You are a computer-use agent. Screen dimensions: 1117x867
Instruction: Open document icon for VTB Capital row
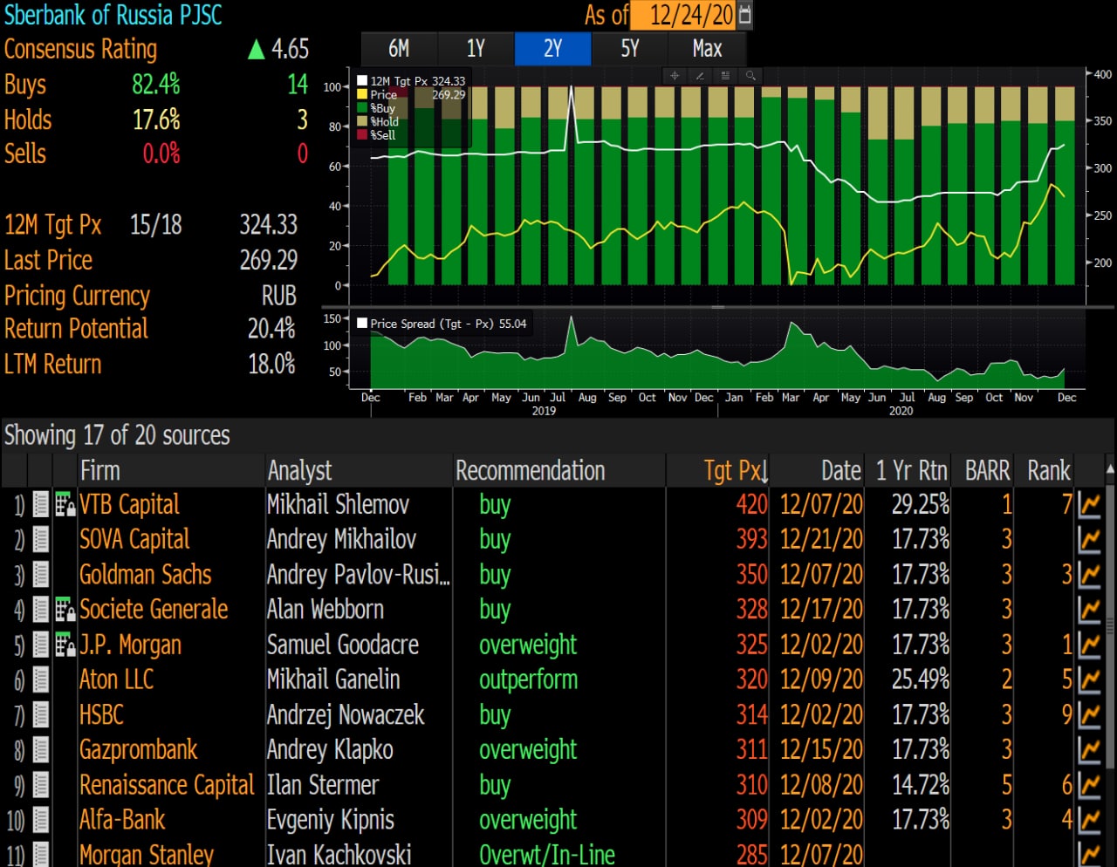click(x=40, y=504)
